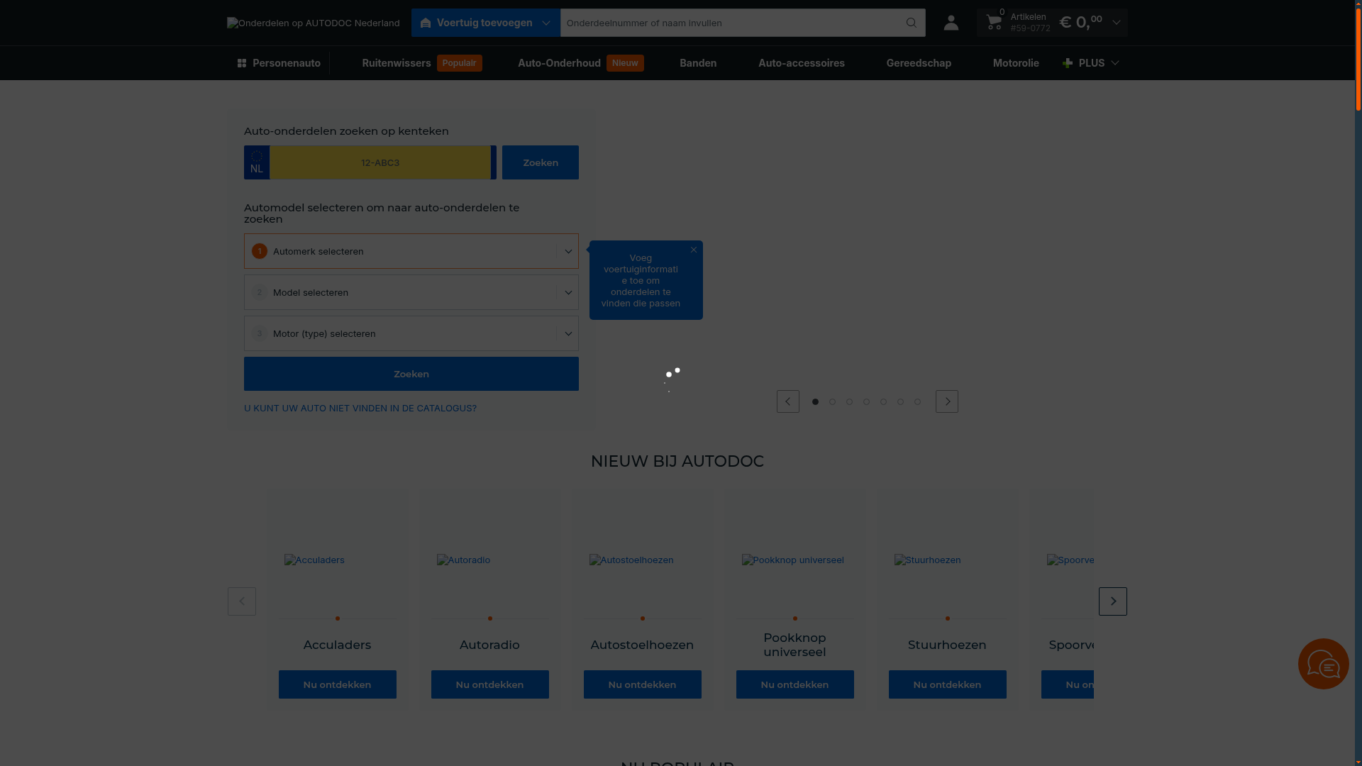Expand Voertuig toevoegen dropdown
Image resolution: width=1362 pixels, height=766 pixels.
point(486,23)
